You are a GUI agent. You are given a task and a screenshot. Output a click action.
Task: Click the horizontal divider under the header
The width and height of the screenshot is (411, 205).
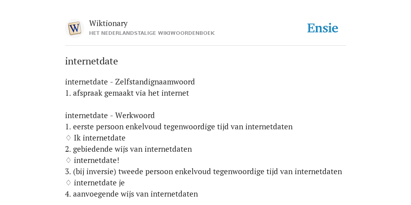point(205,46)
